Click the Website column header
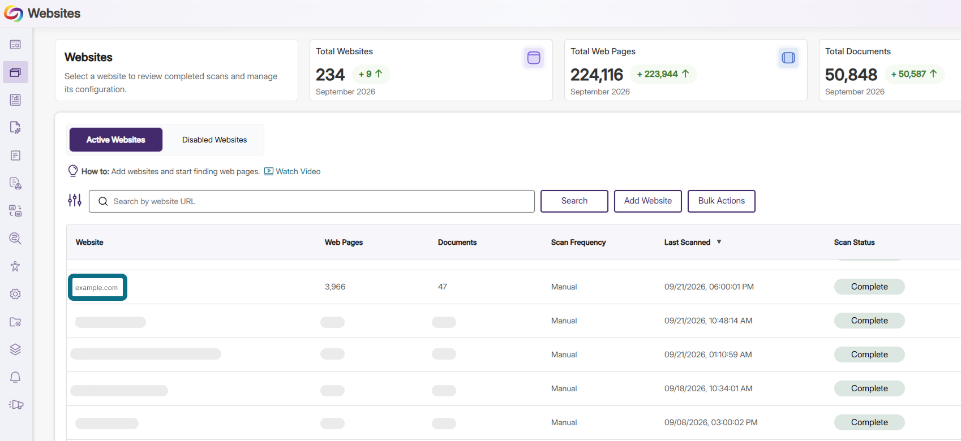961x441 pixels. point(89,243)
